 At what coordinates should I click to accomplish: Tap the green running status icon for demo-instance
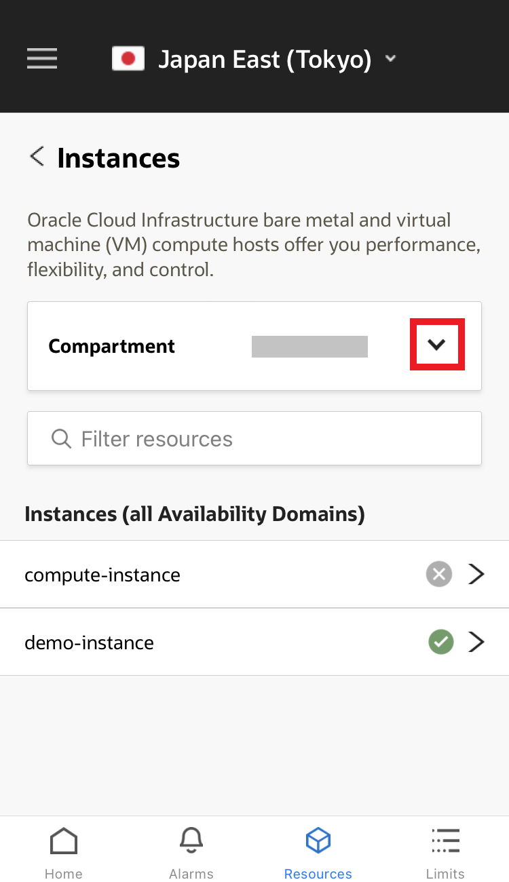tap(440, 642)
